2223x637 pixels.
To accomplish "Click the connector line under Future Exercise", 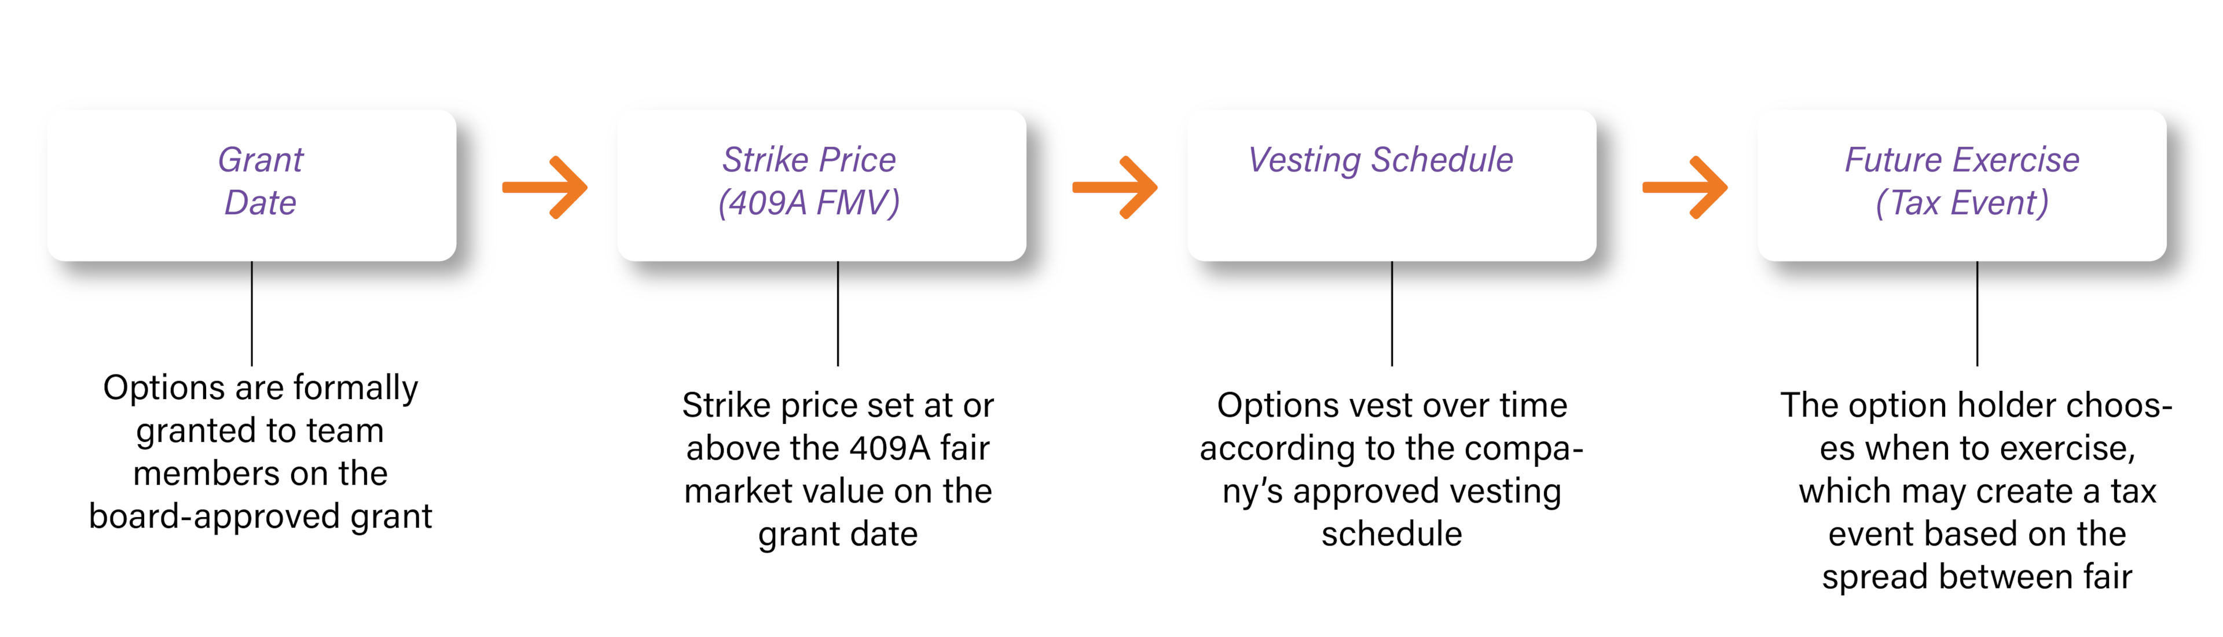I will coord(1977,313).
